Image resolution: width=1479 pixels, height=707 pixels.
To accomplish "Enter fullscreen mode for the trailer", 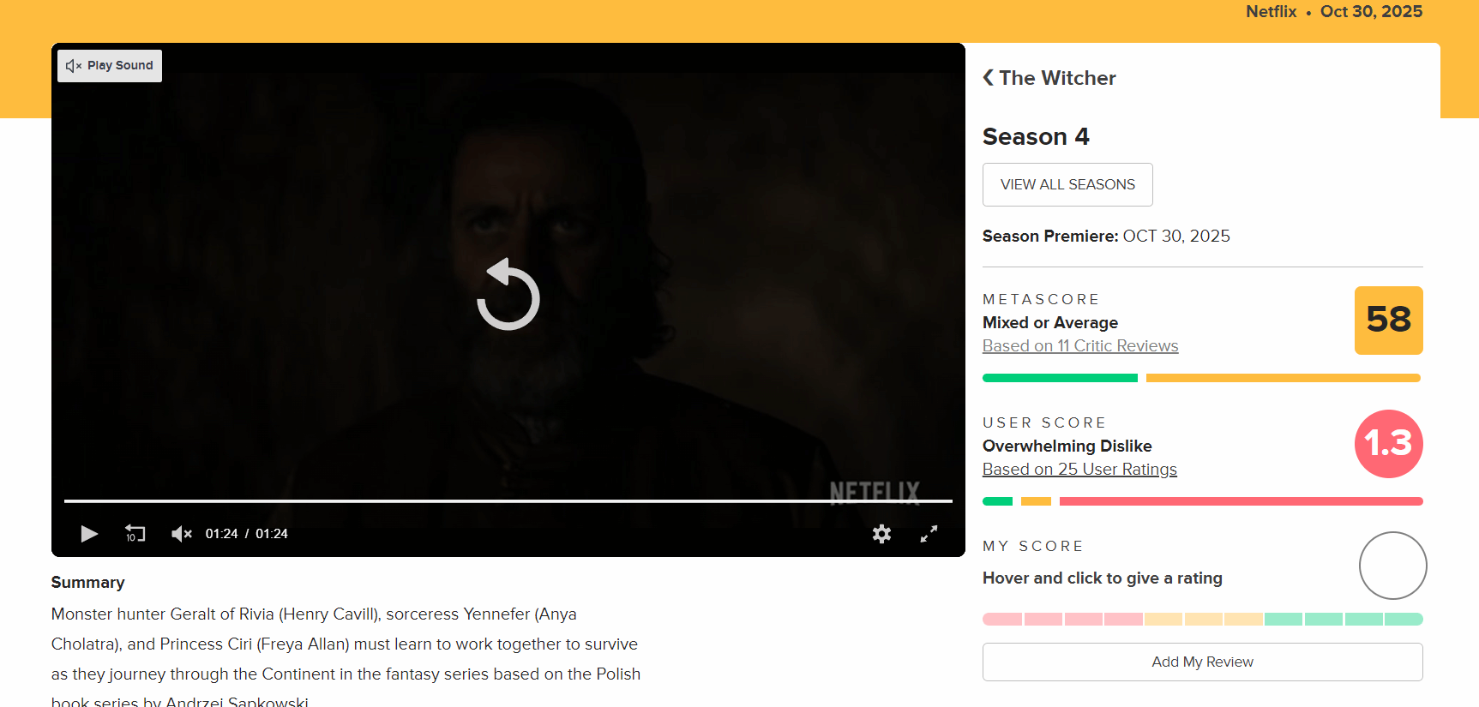I will click(x=929, y=534).
